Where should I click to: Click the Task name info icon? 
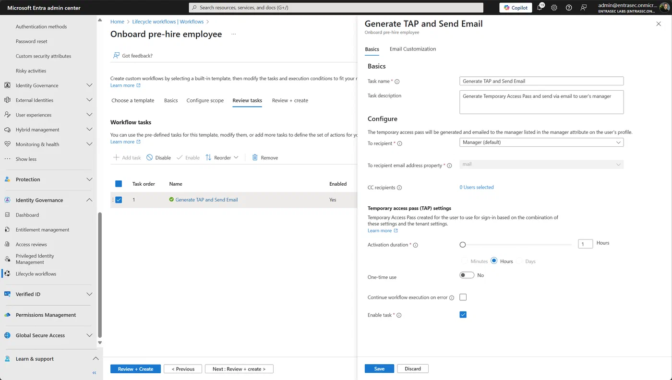[x=397, y=82]
